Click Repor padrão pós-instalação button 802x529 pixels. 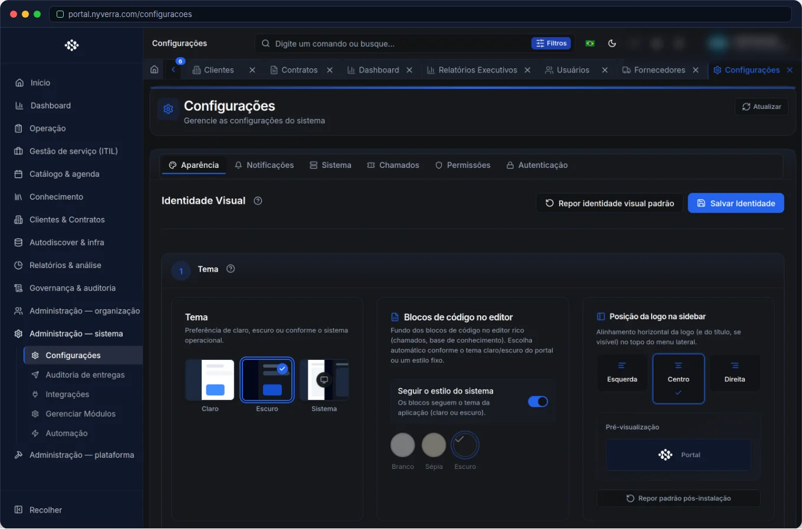tap(679, 498)
